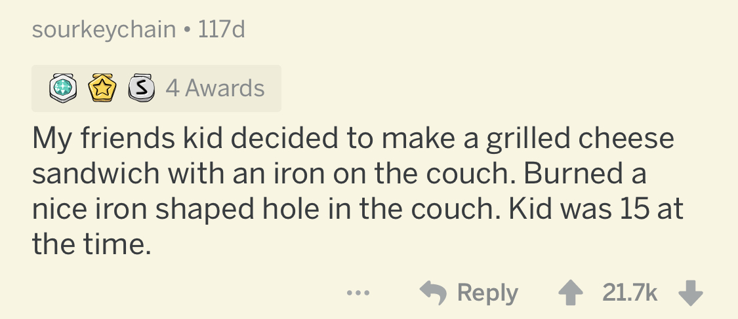
Task: Click "the time." on the last line
Action: [91, 245]
